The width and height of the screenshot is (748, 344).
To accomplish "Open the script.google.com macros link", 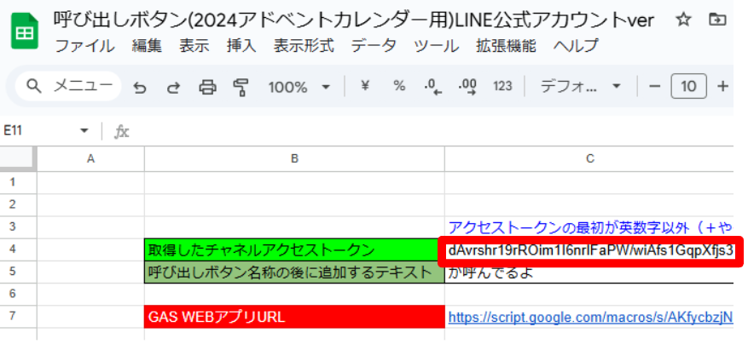I will pos(590,317).
